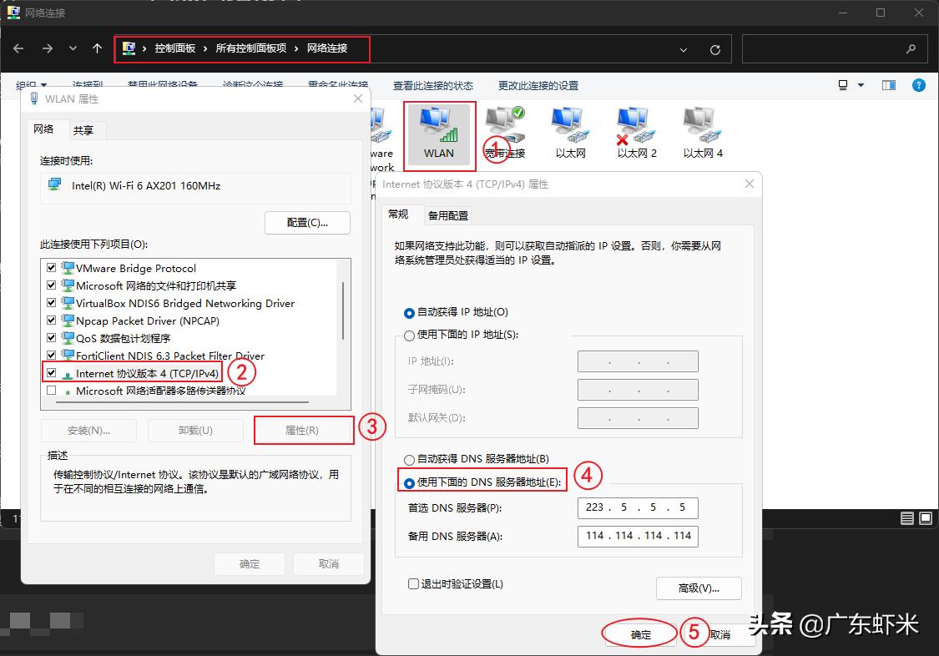The width and height of the screenshot is (939, 656).
Task: Open the address bar history dropdown
Action: 684,49
